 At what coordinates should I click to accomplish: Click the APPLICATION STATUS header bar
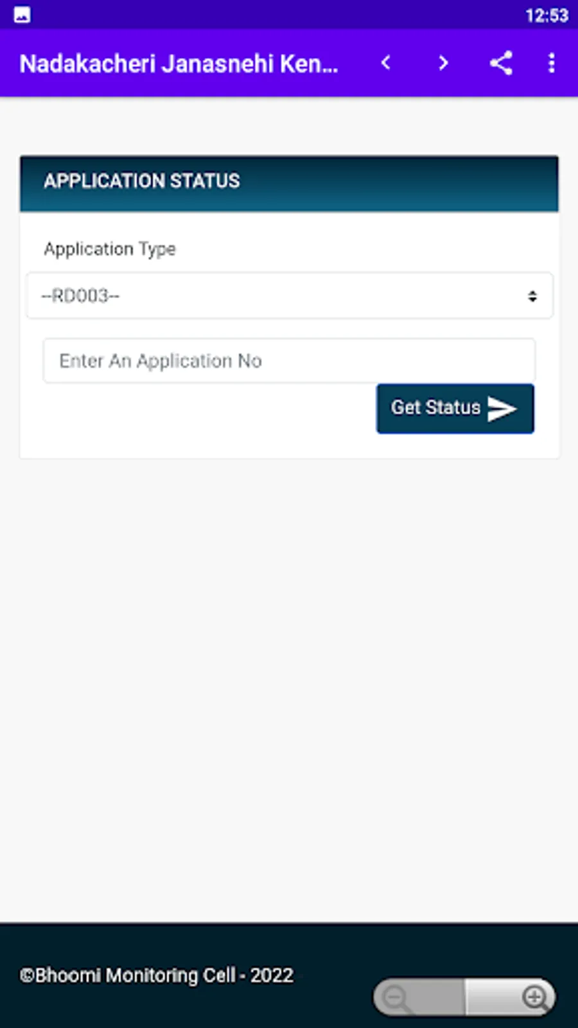click(289, 182)
